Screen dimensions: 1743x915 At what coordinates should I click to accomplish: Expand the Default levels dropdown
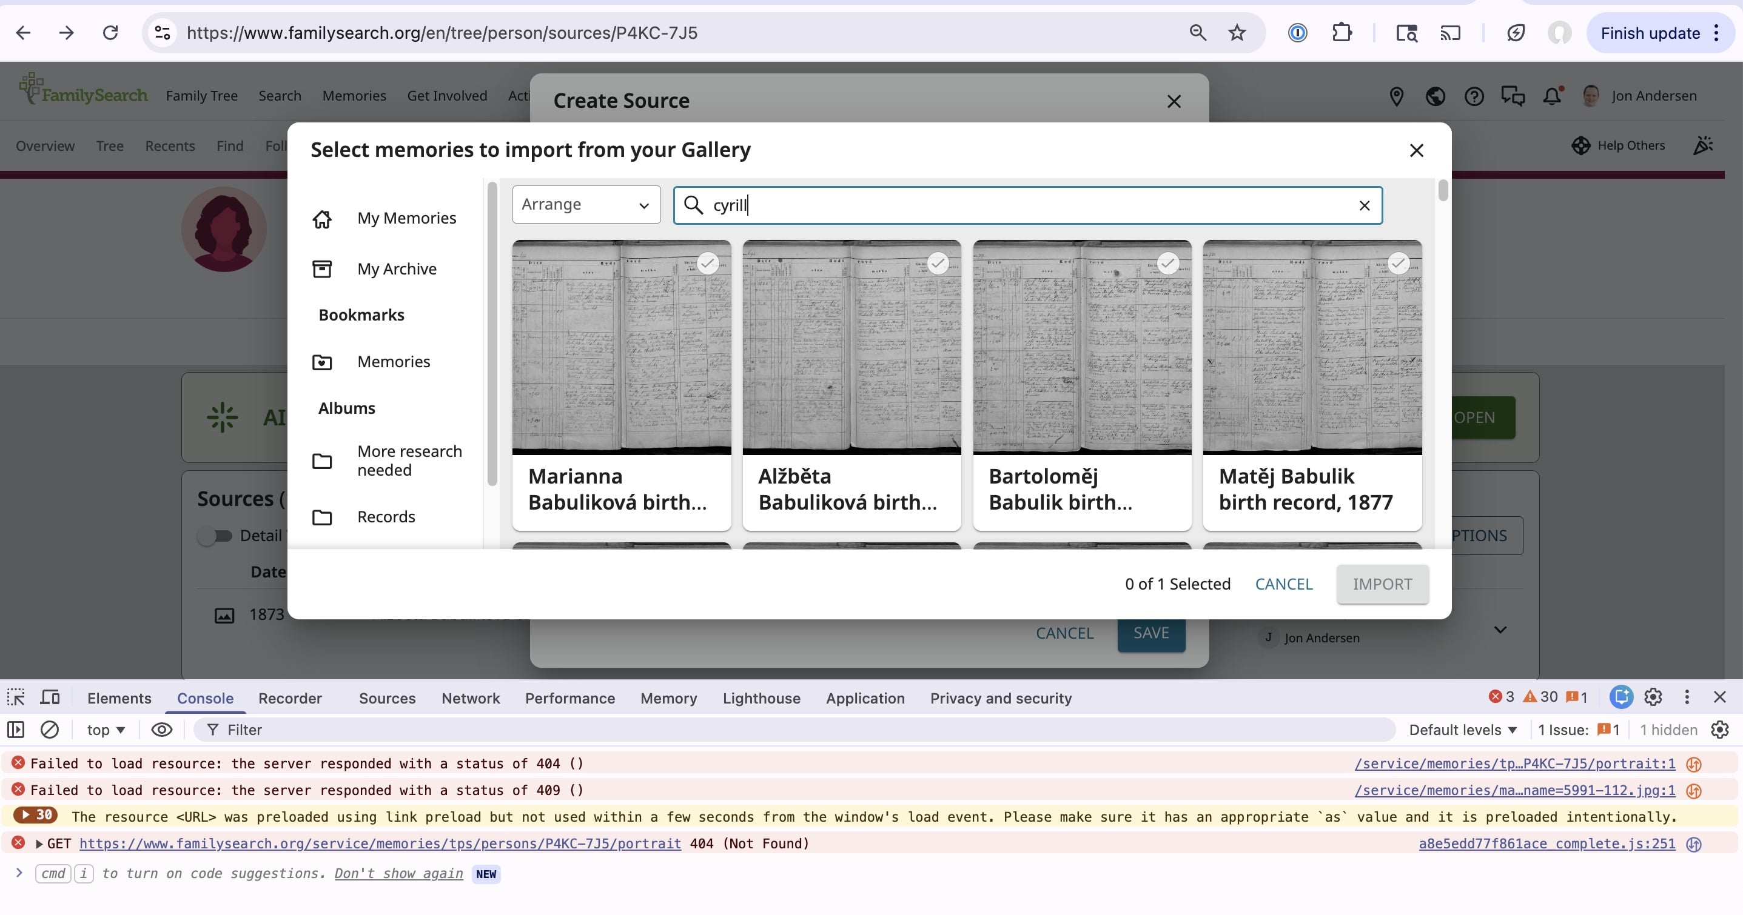[1463, 730]
